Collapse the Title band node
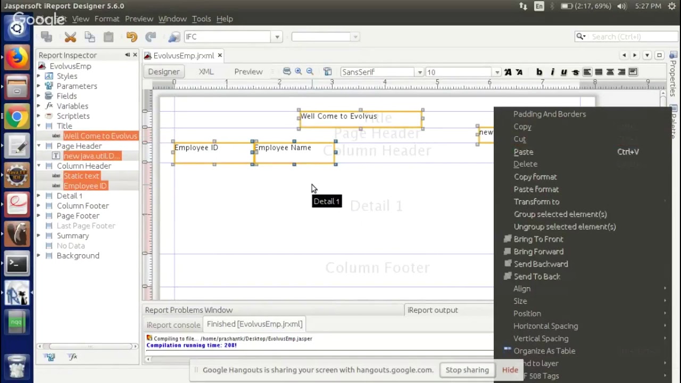The height and width of the screenshot is (383, 681). [x=38, y=126]
